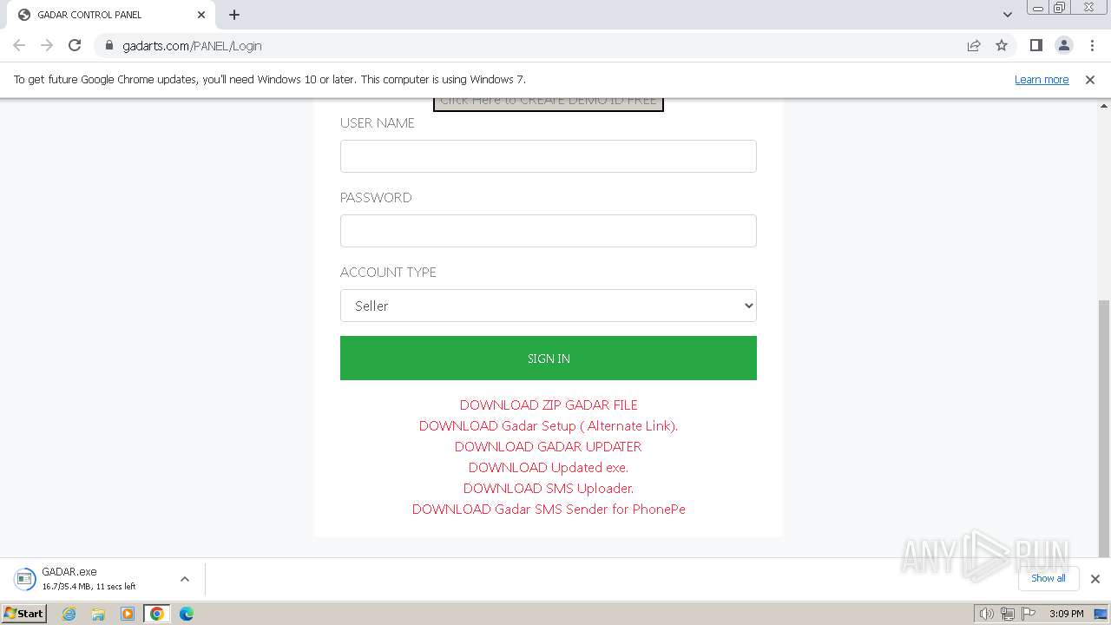Open the tab search chevron
Viewport: 1111px width, 625px height.
(1007, 15)
